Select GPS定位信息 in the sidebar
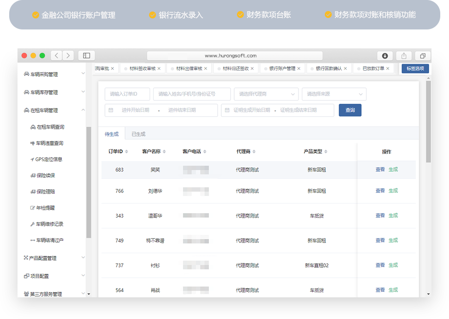 coord(48,159)
